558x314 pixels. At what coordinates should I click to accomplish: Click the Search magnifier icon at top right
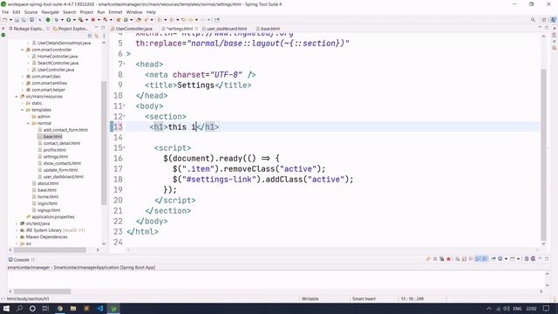[533, 20]
